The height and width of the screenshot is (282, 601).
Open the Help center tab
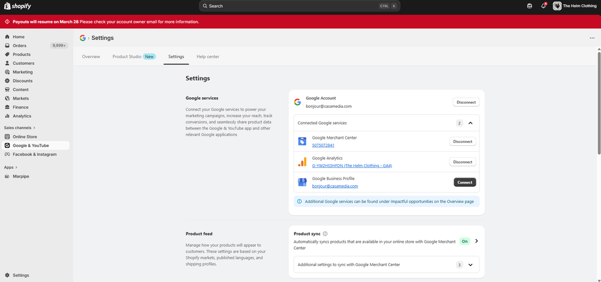pyautogui.click(x=208, y=57)
